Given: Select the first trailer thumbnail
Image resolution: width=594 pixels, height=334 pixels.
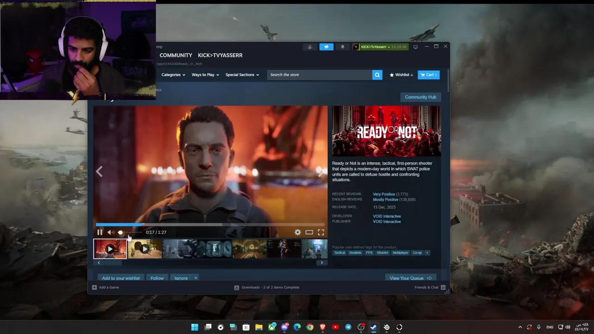Looking at the screenshot, I should point(110,249).
